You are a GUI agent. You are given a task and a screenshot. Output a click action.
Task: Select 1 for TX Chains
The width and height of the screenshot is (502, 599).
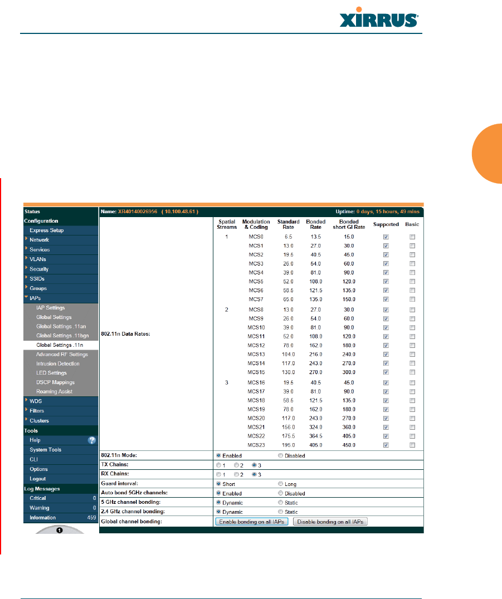(219, 465)
